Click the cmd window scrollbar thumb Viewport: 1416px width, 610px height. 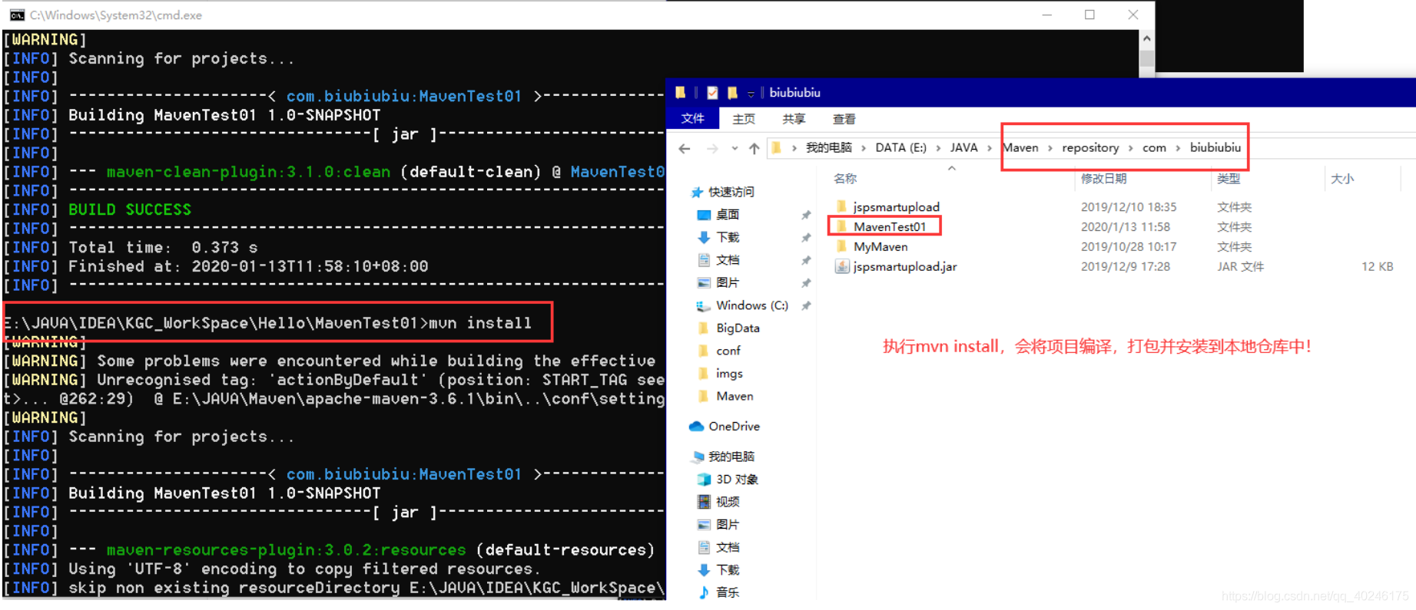1146,58
